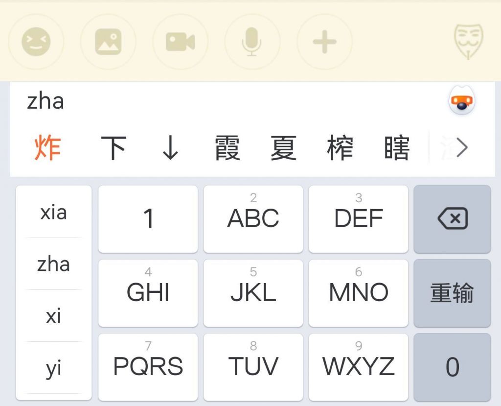The image size is (501, 406).
Task: Tap the photo gallery icon
Action: coord(108,42)
